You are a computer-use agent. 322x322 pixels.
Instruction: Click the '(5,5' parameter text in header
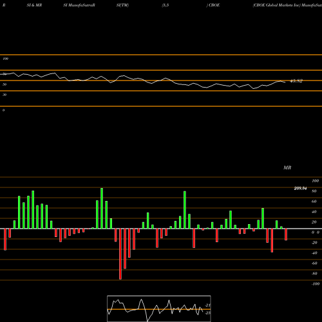click(x=166, y=5)
